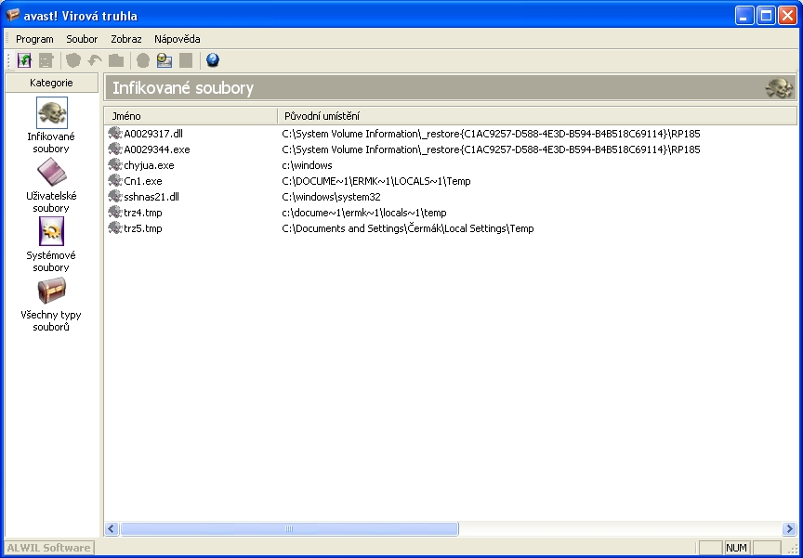Click the Kategorie panel header
The height and width of the screenshot is (558, 803).
click(51, 83)
